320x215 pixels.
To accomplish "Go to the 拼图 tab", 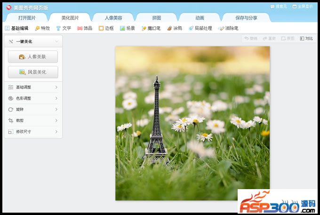I will [157, 18].
